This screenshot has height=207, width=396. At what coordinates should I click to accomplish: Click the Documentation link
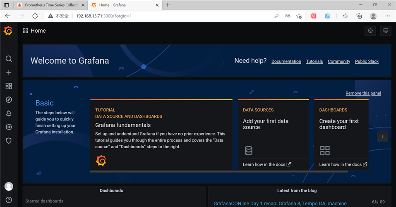286,61
